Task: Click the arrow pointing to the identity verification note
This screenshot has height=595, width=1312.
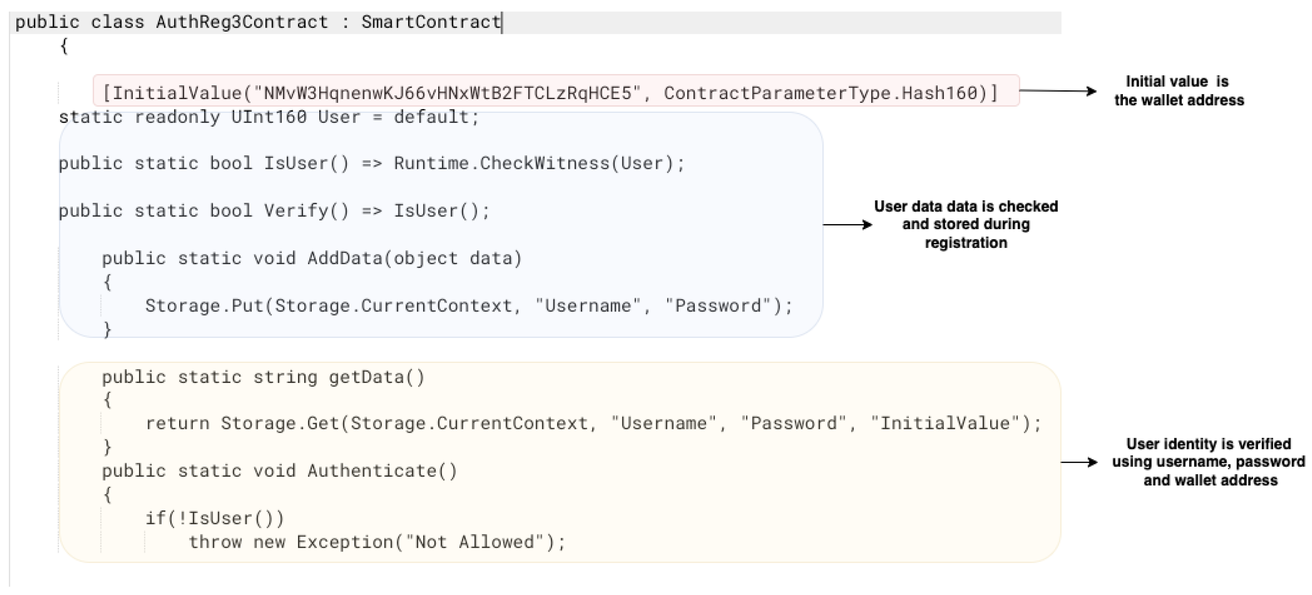Action: (x=1079, y=462)
